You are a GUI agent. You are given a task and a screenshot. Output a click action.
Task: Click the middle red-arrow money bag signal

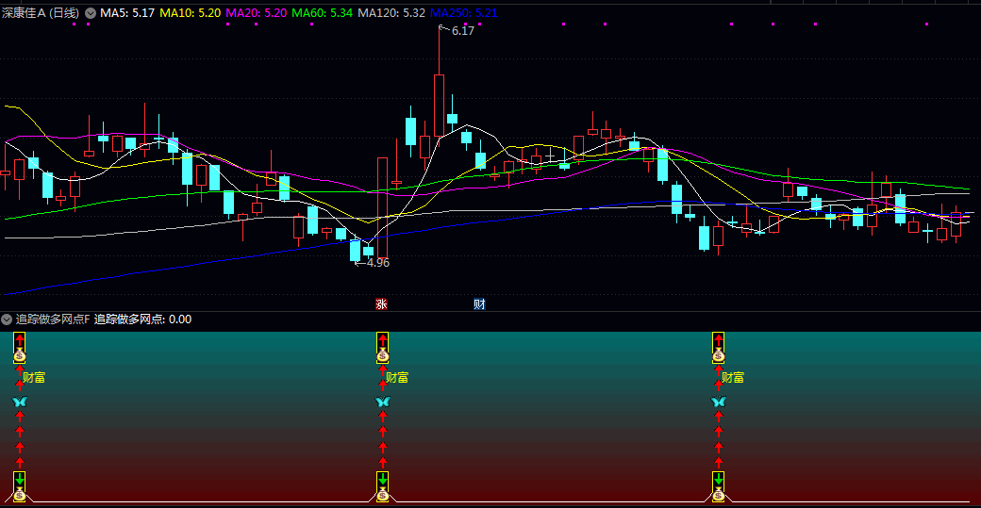click(x=383, y=348)
